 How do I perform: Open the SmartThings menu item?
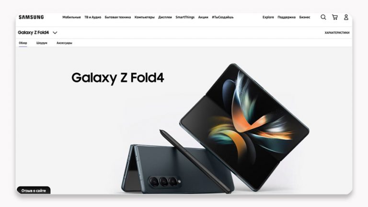point(185,17)
